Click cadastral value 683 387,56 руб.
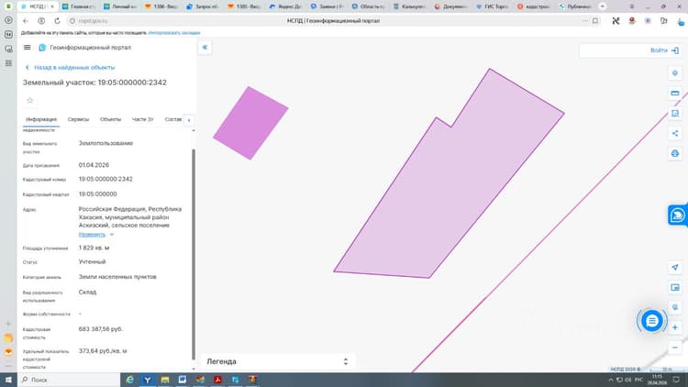This screenshot has height=387, width=688. pos(101,329)
